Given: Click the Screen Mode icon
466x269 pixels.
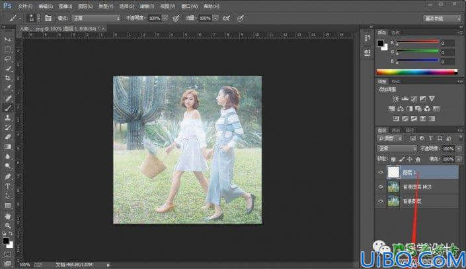Looking at the screenshot, I should [8, 263].
